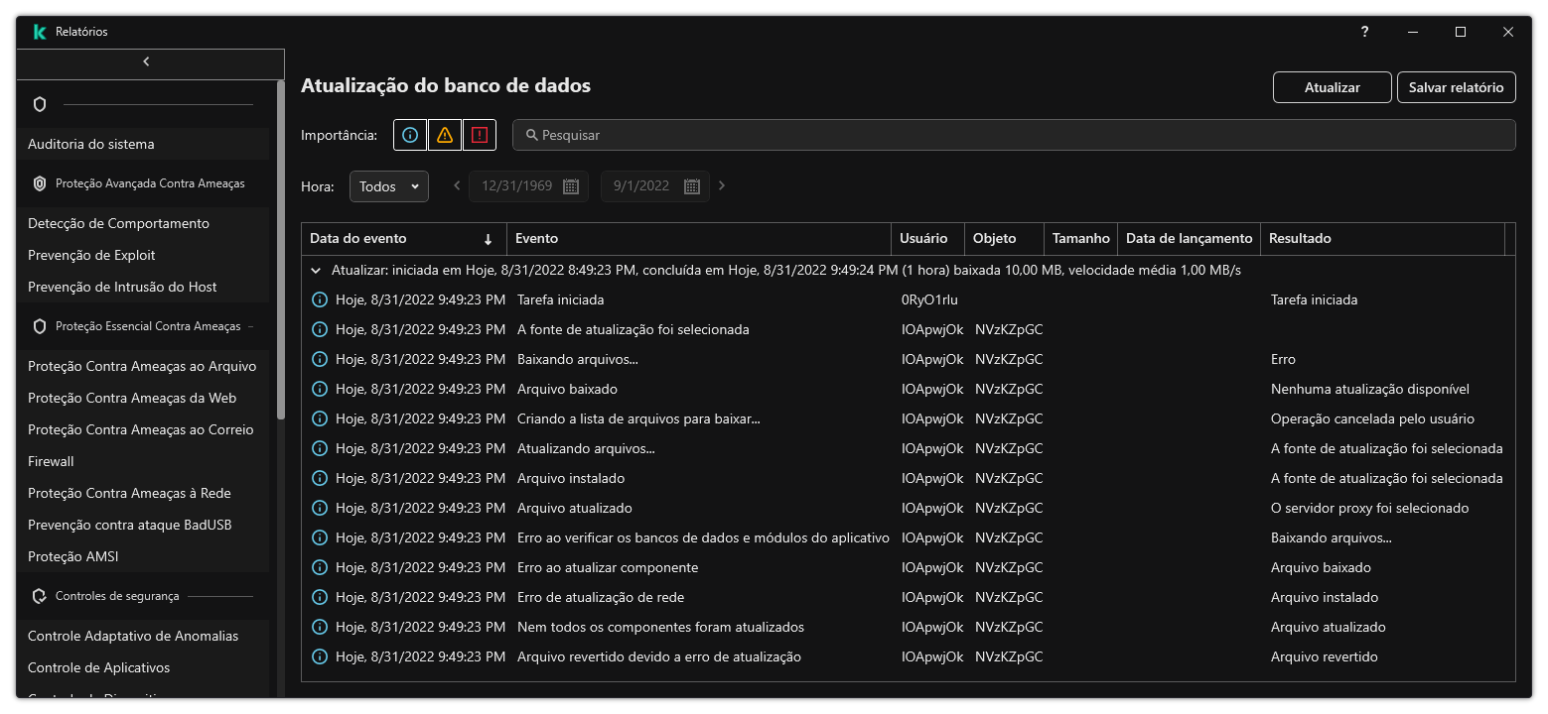Image resolution: width=1548 pixels, height=714 pixels.
Task: Click the Controles de segurança section icon
Action: 40,596
